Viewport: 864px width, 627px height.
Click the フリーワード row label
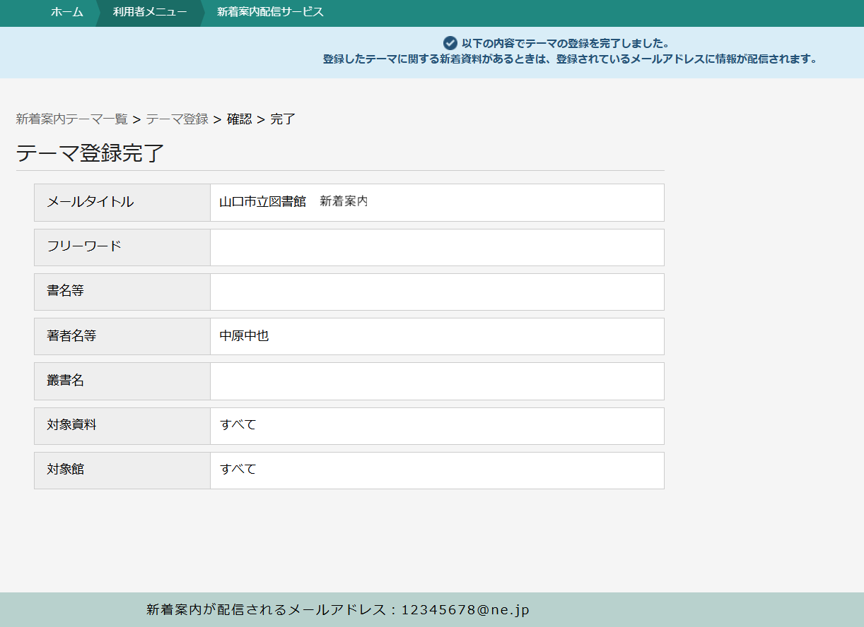coord(84,246)
